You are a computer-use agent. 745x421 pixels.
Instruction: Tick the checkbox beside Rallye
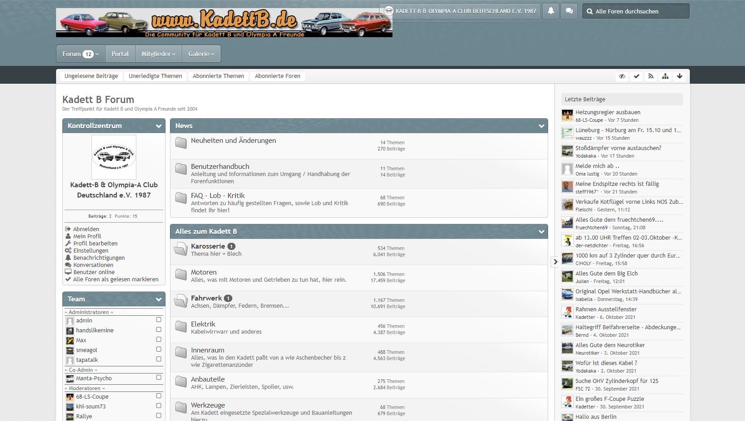158,416
